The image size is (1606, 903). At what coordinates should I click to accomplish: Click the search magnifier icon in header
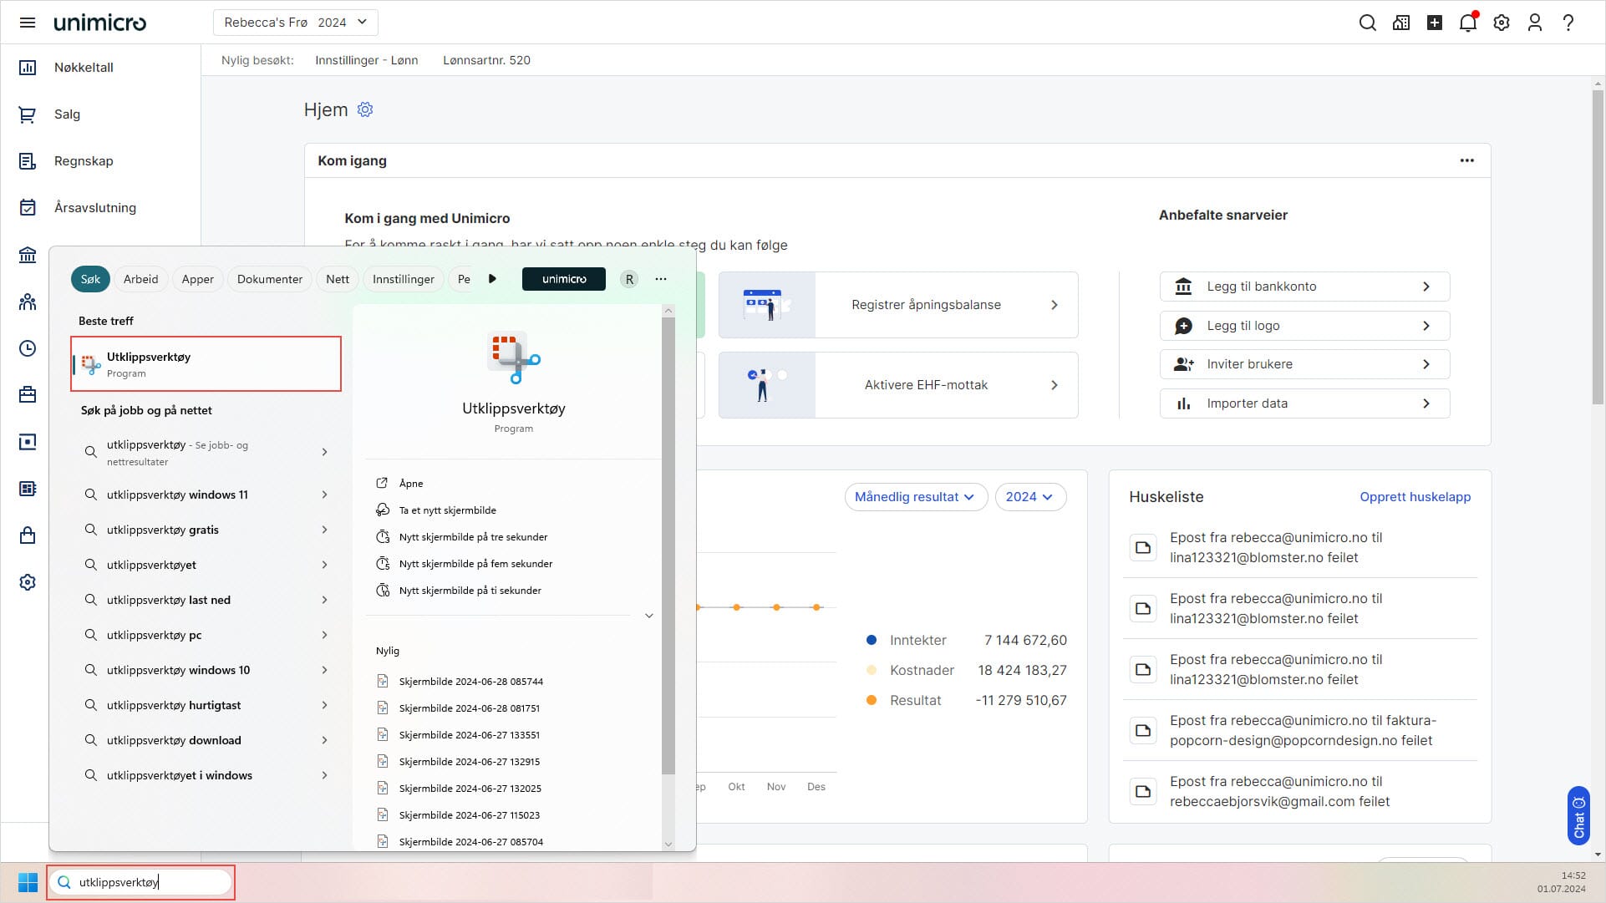pyautogui.click(x=1367, y=23)
